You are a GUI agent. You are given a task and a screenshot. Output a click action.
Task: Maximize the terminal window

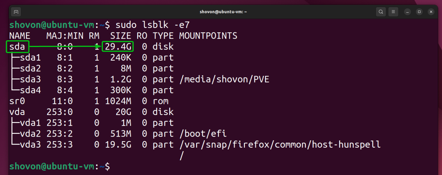pos(419,12)
